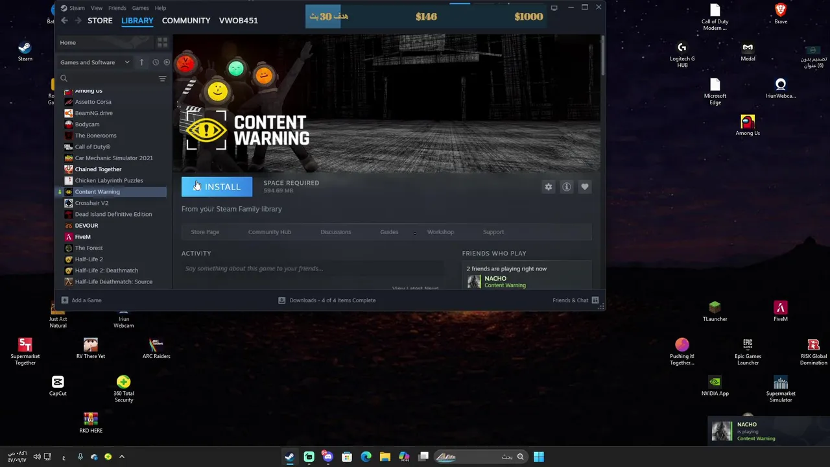Image resolution: width=830 pixels, height=467 pixels.
Task: Open the library advanced filters icon
Action: tap(162, 78)
